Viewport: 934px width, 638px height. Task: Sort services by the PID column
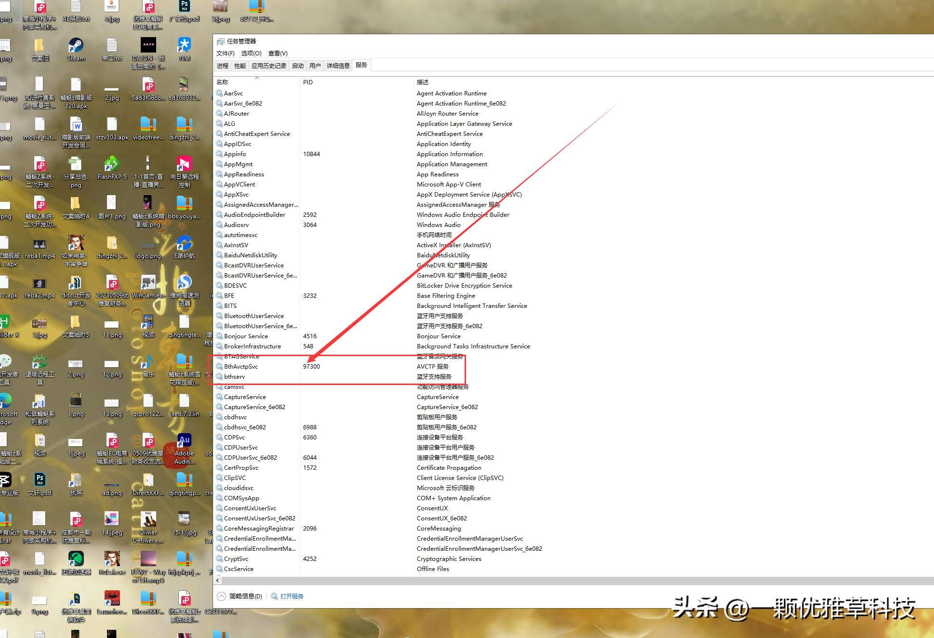(x=308, y=82)
